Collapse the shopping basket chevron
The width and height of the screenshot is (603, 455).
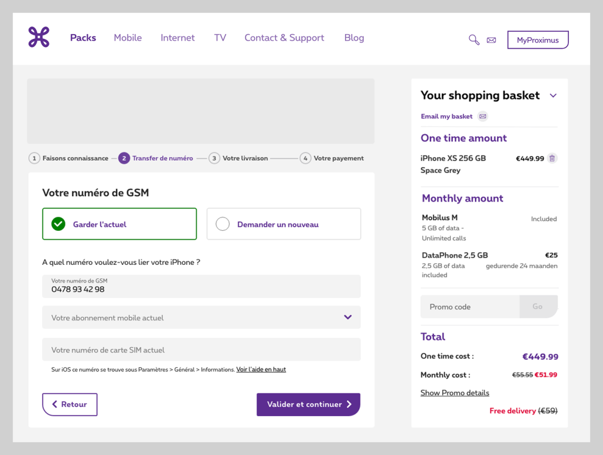553,95
